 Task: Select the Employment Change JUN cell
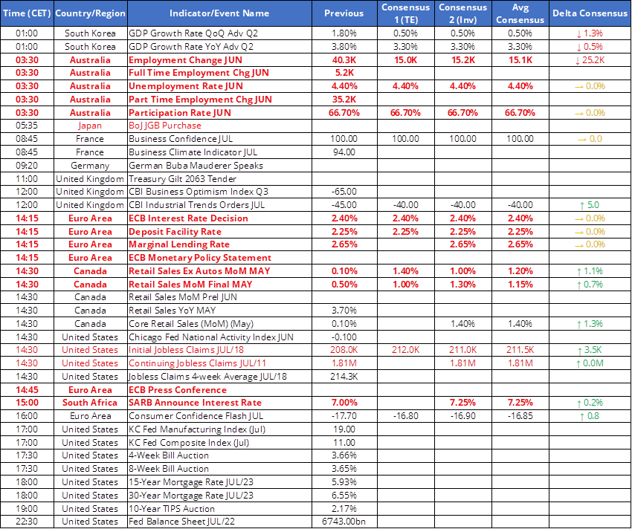(x=219, y=60)
